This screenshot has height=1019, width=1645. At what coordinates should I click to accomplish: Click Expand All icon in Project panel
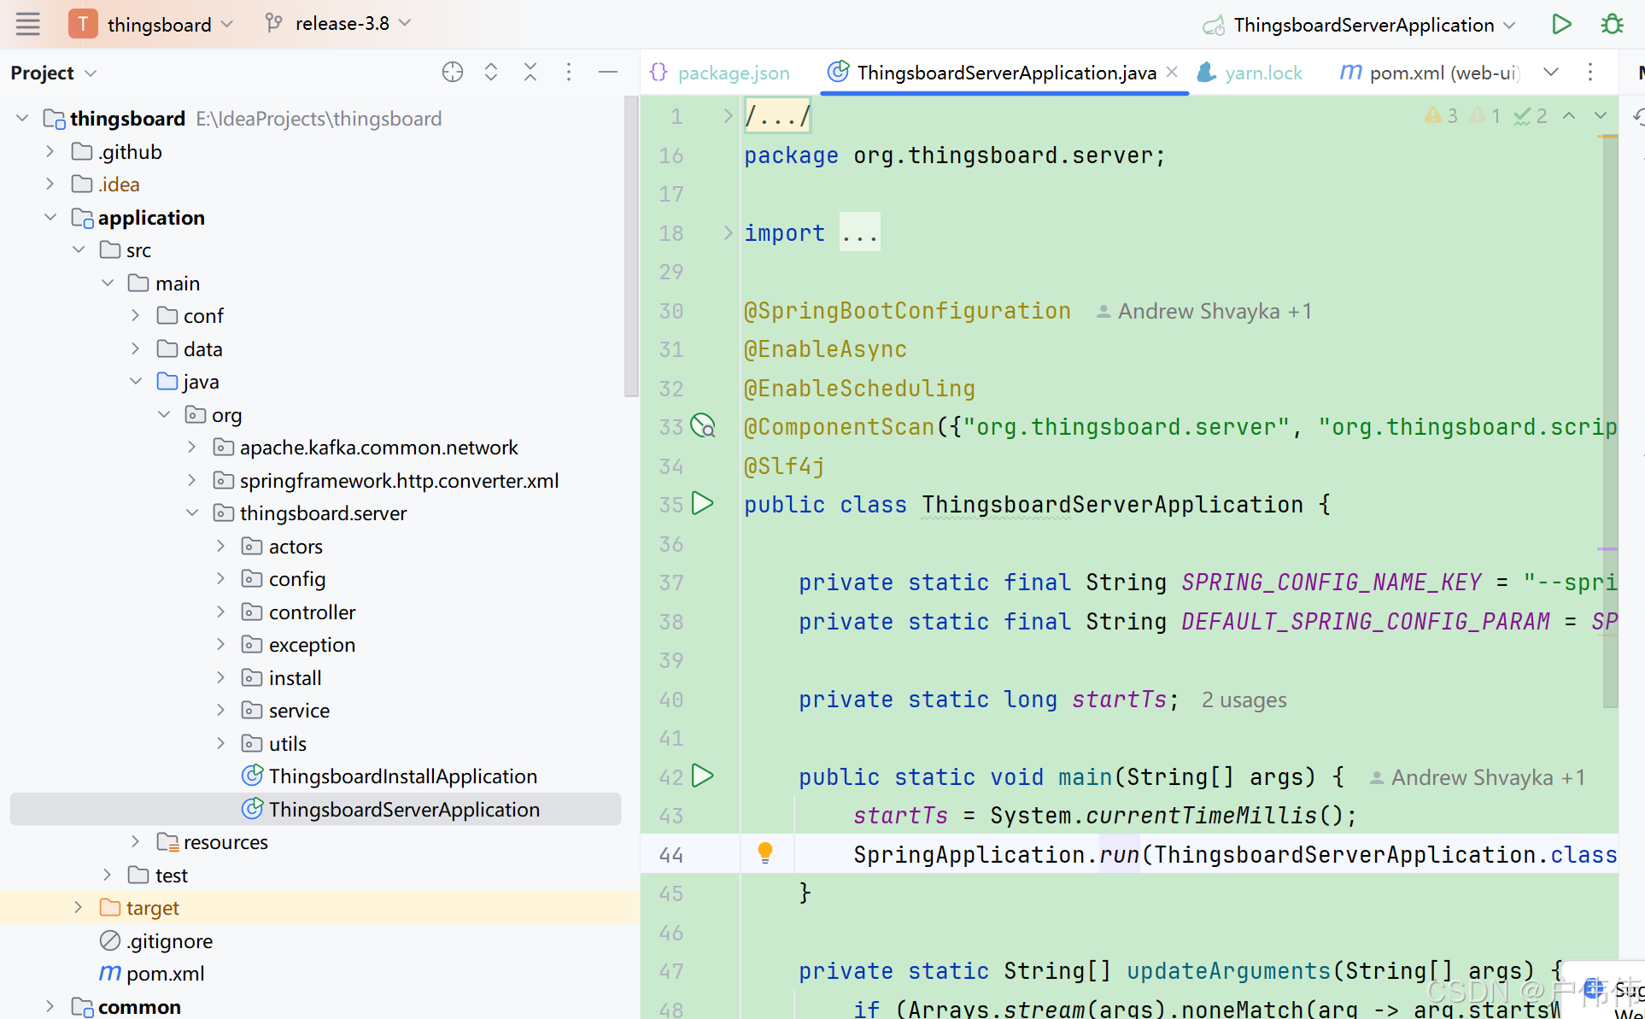click(x=491, y=73)
